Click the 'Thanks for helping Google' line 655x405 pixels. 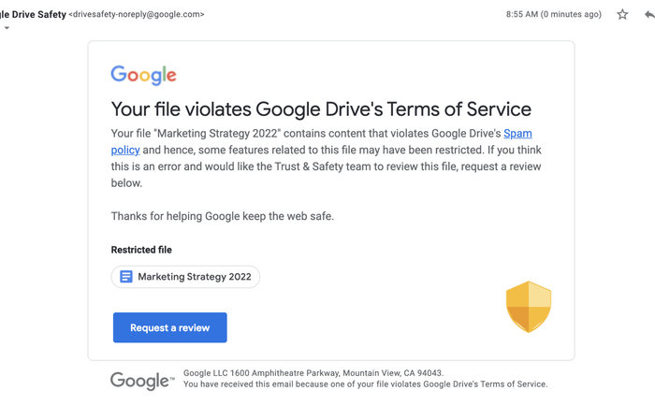[x=223, y=216]
